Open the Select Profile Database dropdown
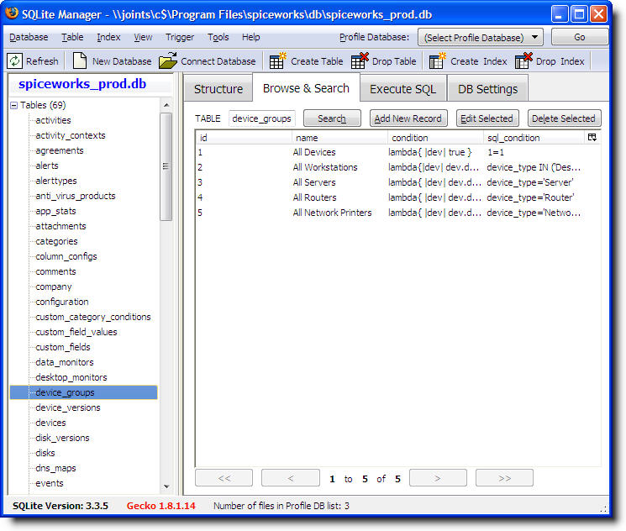 (x=481, y=37)
